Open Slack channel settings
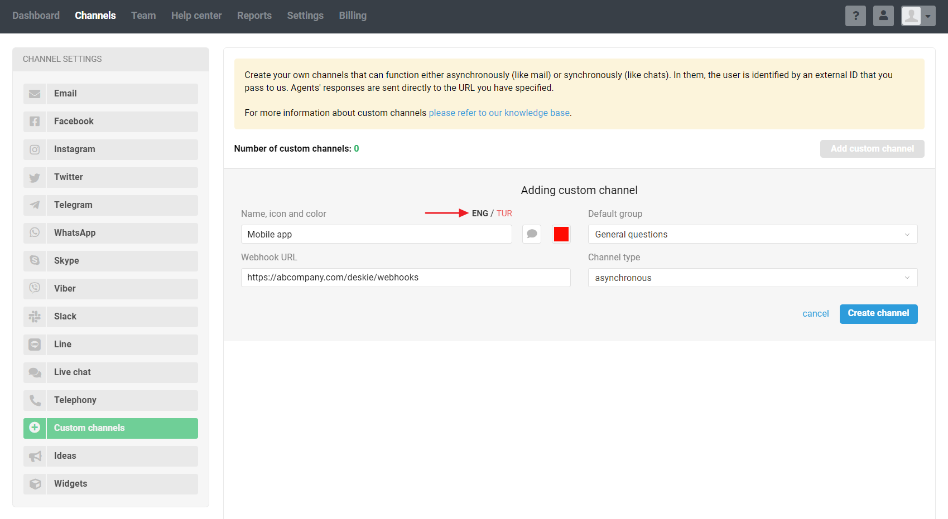 (x=110, y=317)
